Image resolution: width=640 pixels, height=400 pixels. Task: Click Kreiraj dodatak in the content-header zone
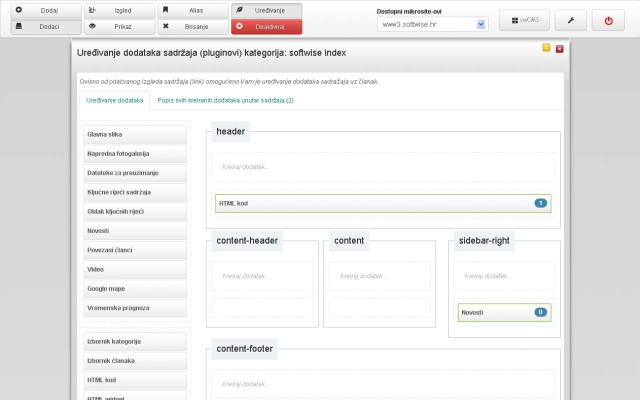tap(262, 276)
